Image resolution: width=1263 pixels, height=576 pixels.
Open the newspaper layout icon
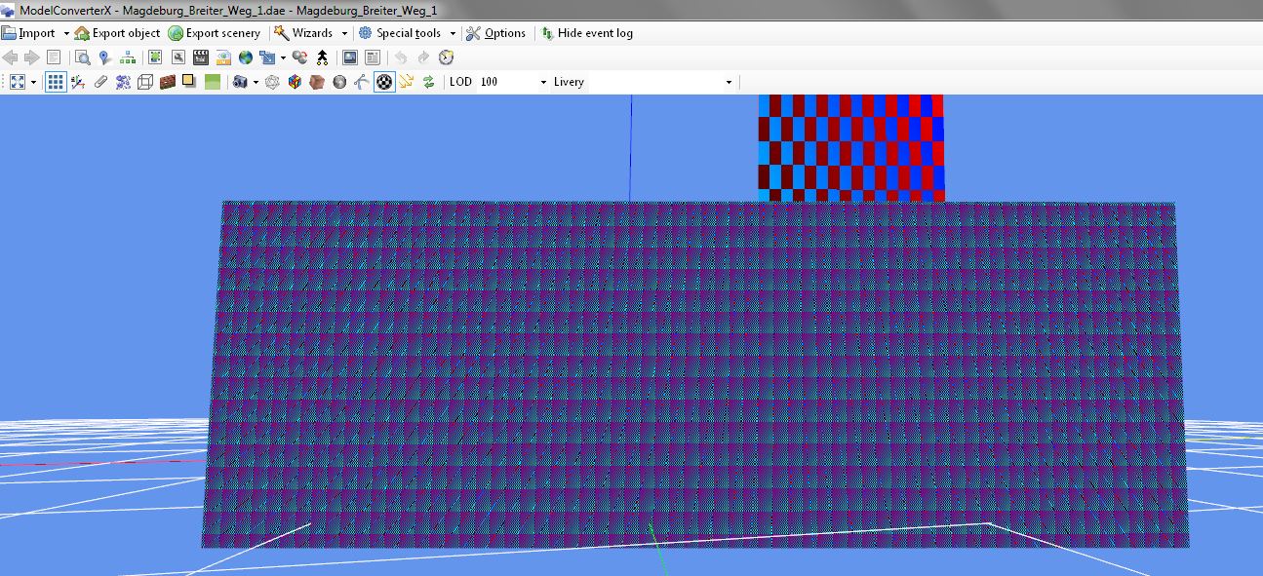373,58
